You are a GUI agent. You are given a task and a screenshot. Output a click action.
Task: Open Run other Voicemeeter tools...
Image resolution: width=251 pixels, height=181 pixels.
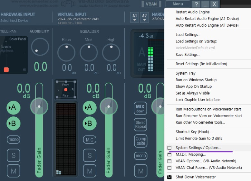pyautogui.click(x=200, y=122)
